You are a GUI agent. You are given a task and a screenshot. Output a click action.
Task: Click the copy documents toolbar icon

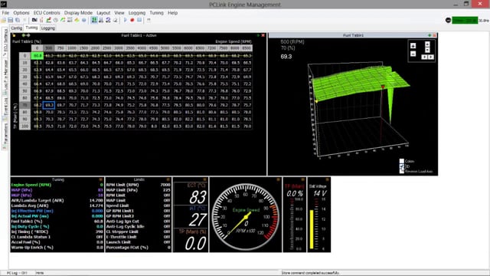18,20
